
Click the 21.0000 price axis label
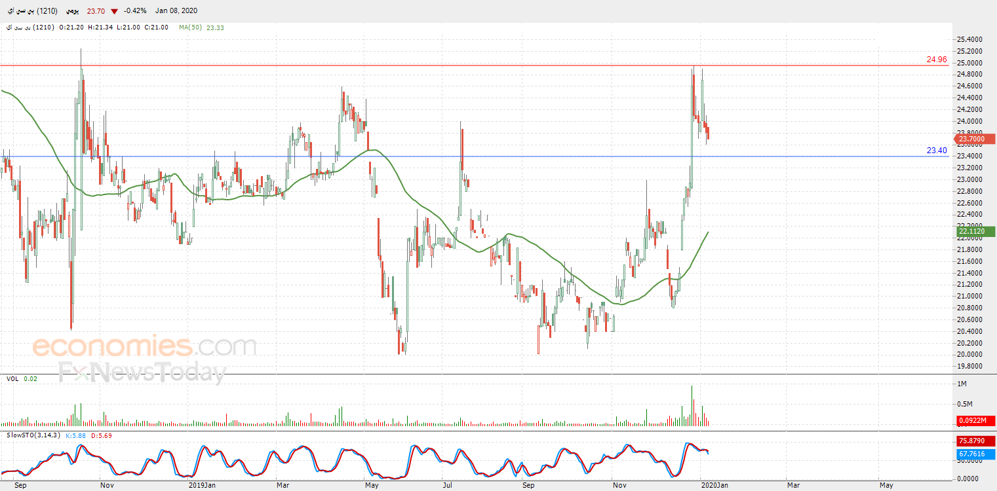coord(969,296)
